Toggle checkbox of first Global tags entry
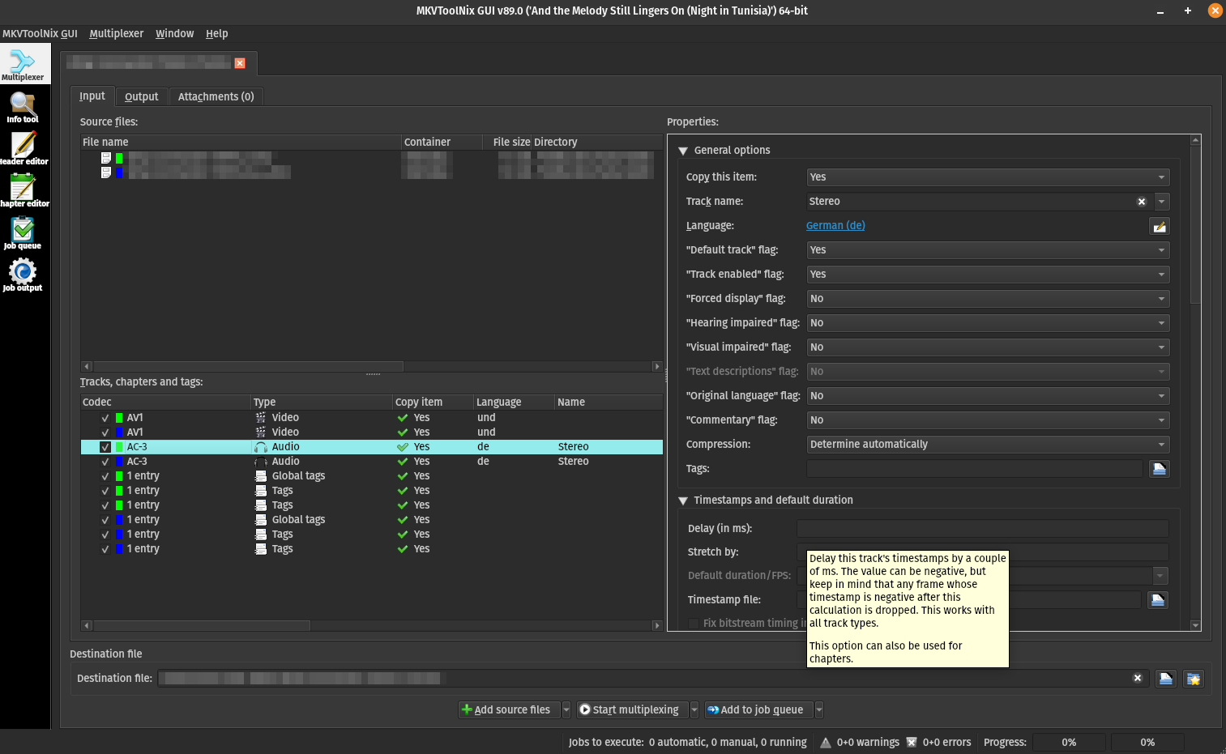Screen dimensions: 1226x754 [105, 476]
